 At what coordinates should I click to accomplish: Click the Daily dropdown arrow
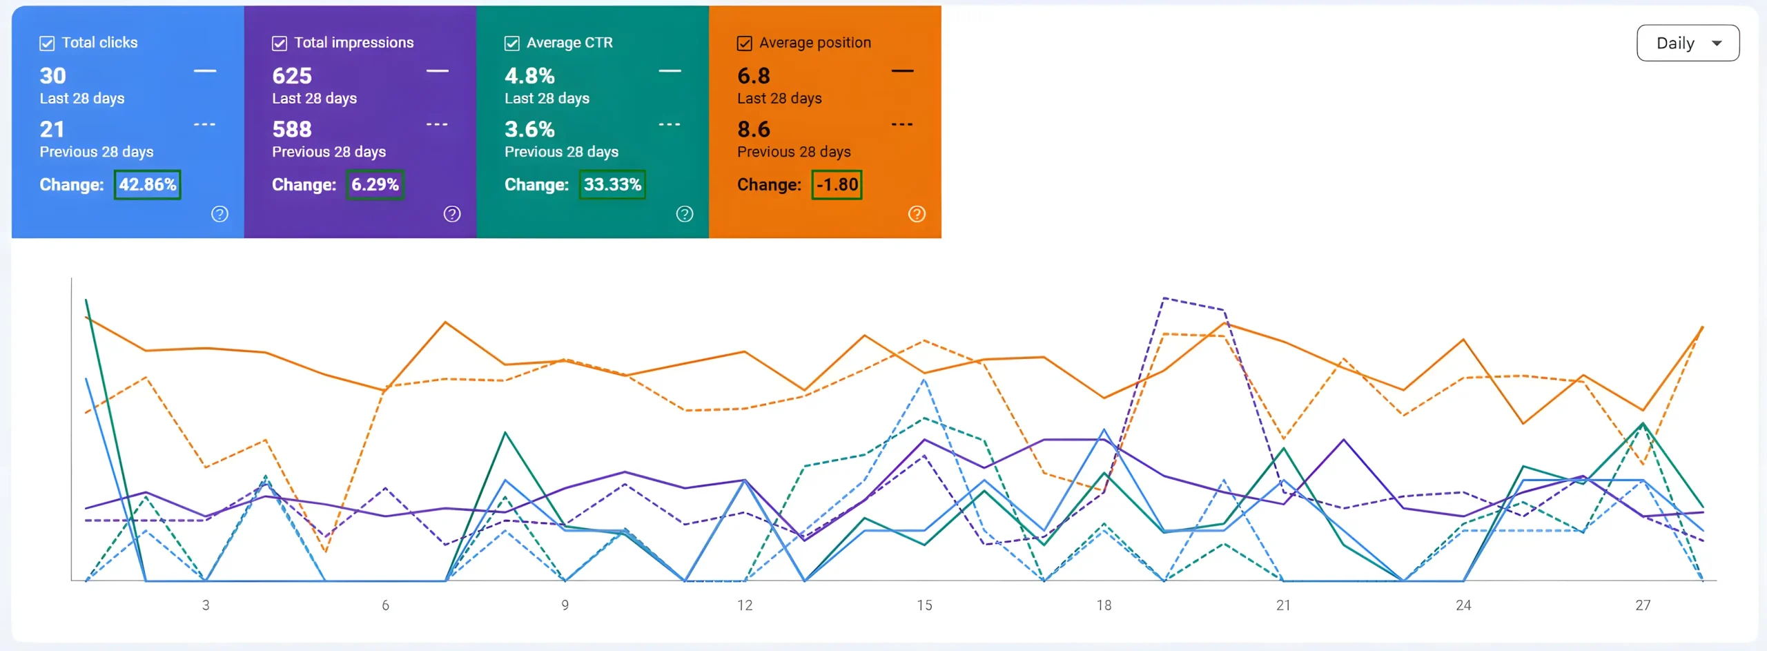[1717, 43]
